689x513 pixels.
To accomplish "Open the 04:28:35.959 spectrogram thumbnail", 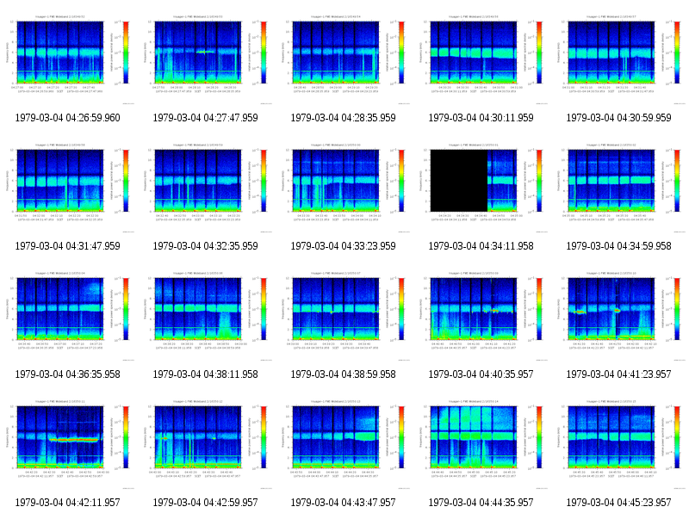I will pos(343,59).
